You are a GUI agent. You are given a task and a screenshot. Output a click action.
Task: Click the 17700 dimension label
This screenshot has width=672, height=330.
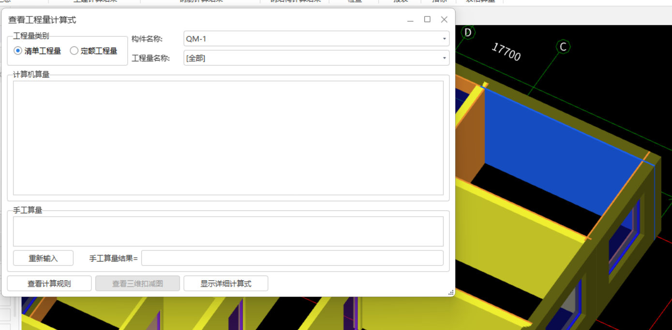coord(506,52)
